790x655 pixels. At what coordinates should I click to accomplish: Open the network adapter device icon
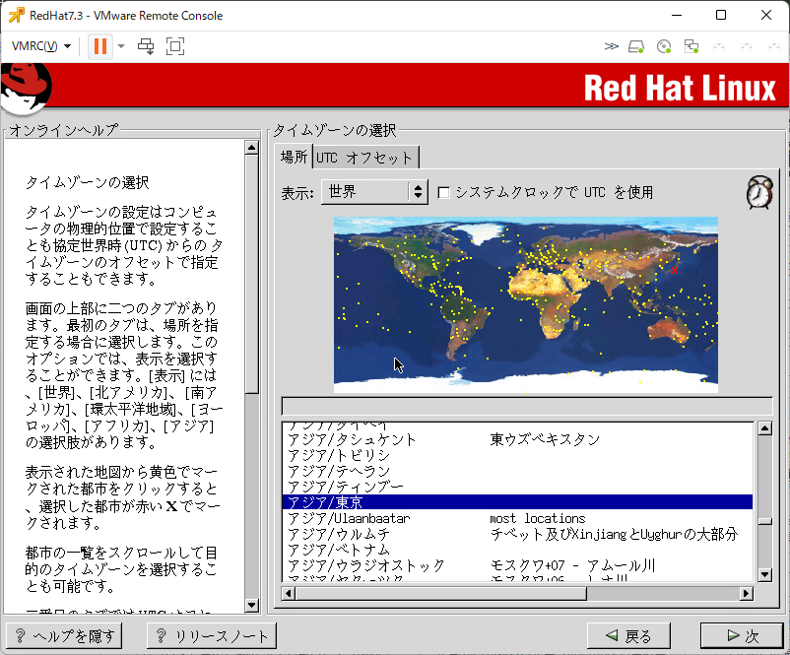pos(691,47)
